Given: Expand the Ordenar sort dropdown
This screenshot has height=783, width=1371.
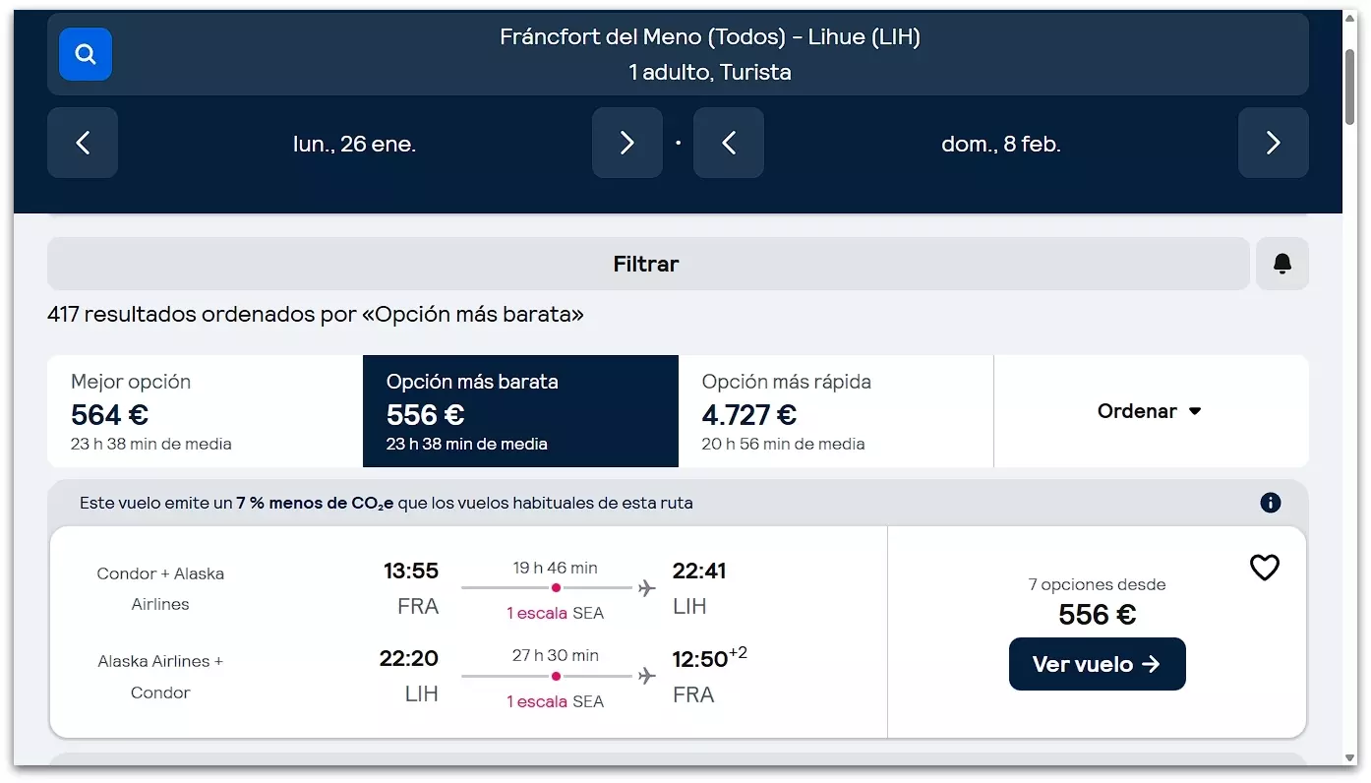Looking at the screenshot, I should click(1150, 411).
